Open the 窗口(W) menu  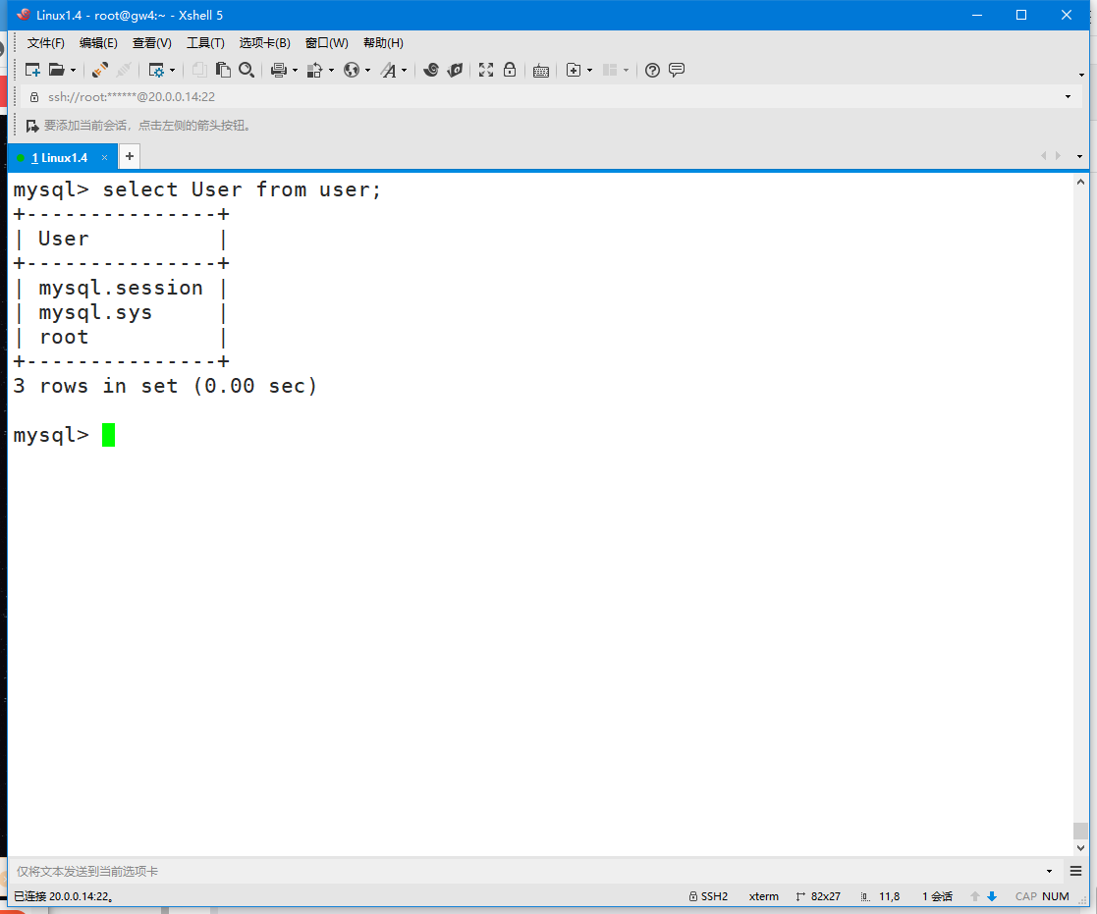(x=327, y=42)
